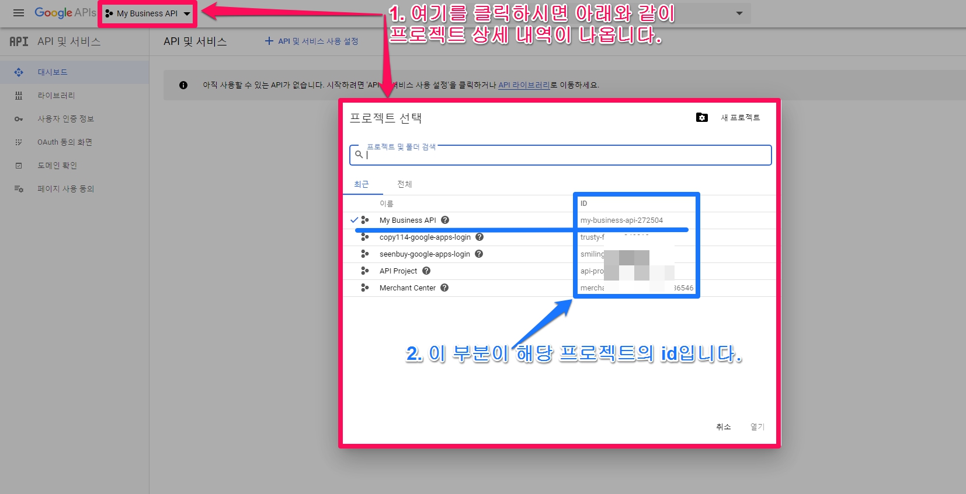Click the page usage agreements icon
Image resolution: width=966 pixels, height=494 pixels.
coord(19,189)
